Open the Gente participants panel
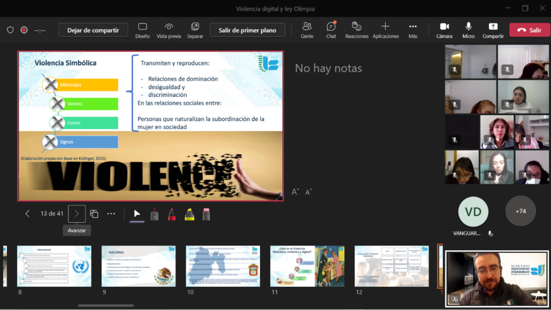Viewport: 551px width, 310px height. 307,30
